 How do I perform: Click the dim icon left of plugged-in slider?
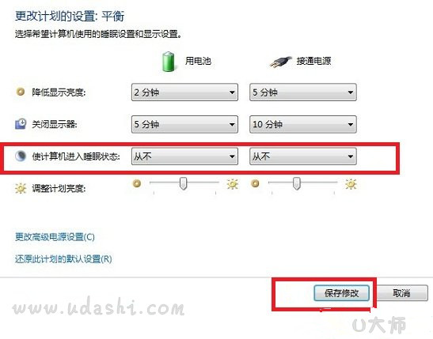click(255, 183)
